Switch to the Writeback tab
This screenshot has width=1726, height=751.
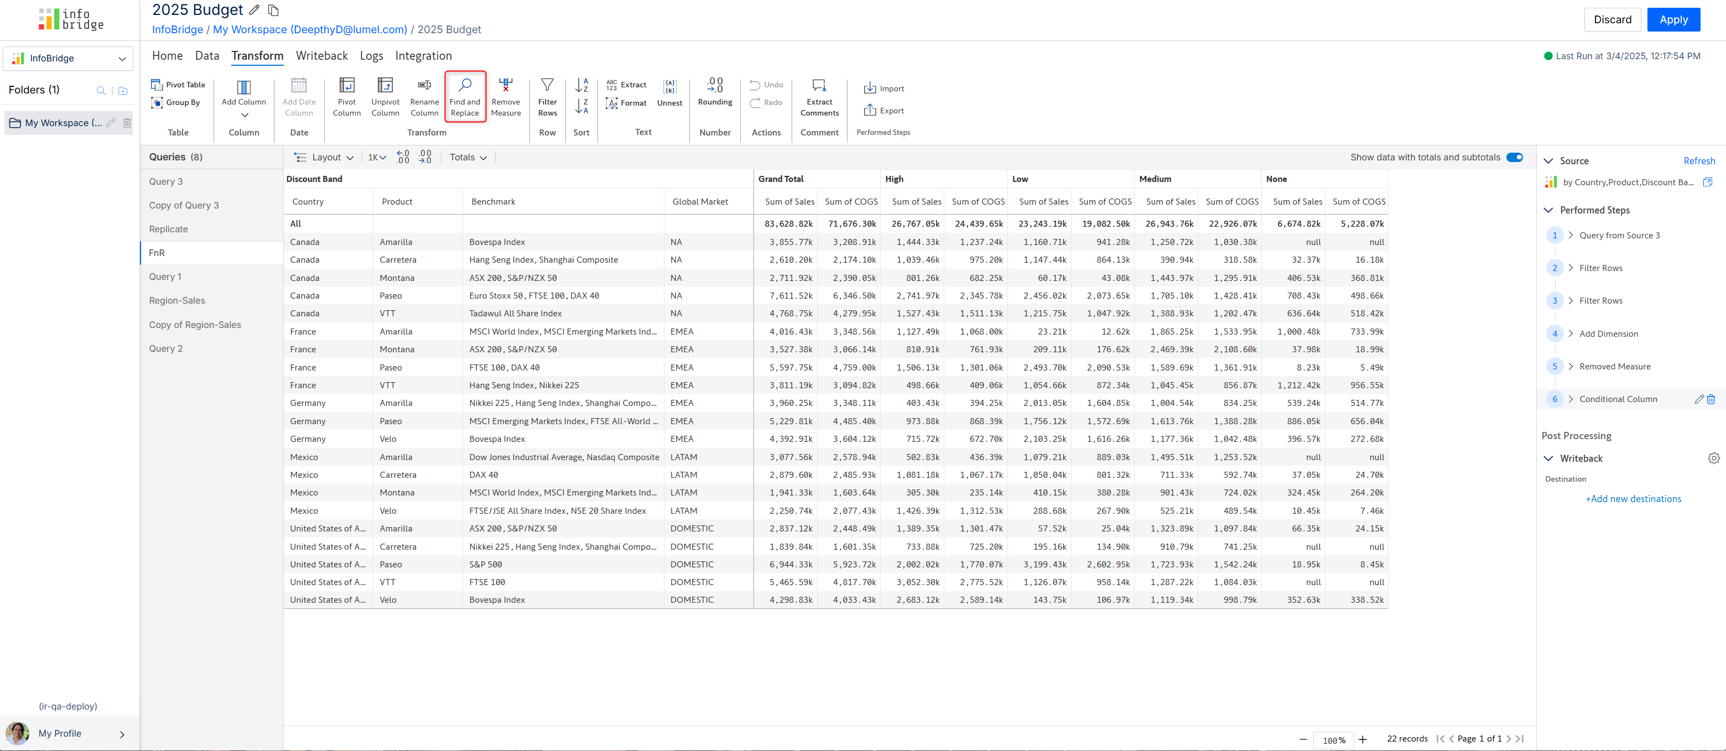pyautogui.click(x=321, y=56)
